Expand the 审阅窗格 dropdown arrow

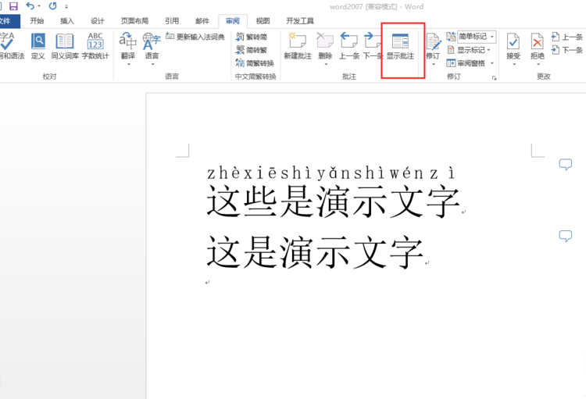[492, 63]
